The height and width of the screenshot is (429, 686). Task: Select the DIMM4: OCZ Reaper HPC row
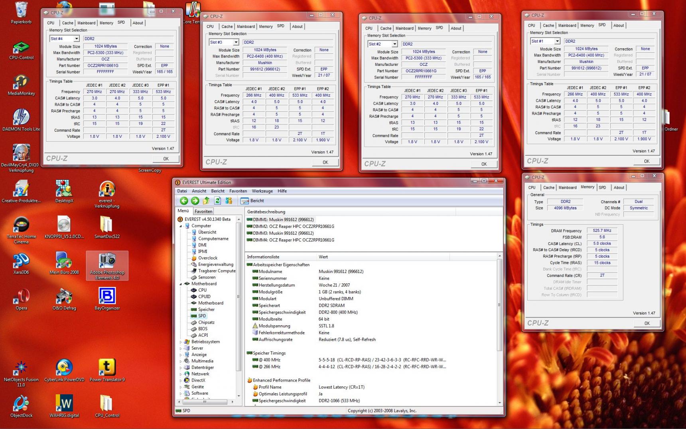tap(291, 240)
